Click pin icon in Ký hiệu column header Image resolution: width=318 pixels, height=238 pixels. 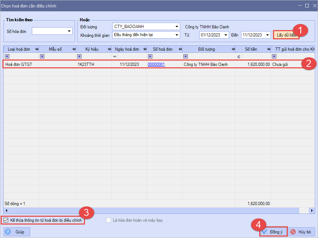pos(108,49)
